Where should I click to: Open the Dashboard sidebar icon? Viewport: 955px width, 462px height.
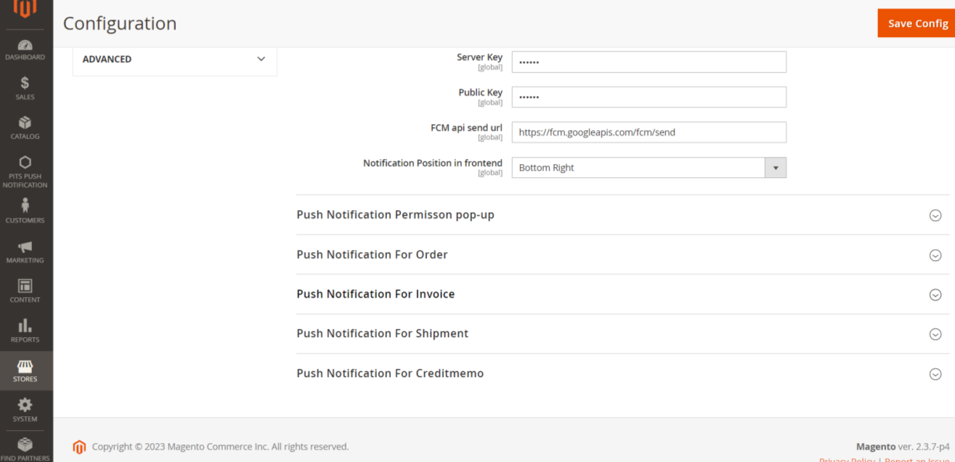point(25,45)
